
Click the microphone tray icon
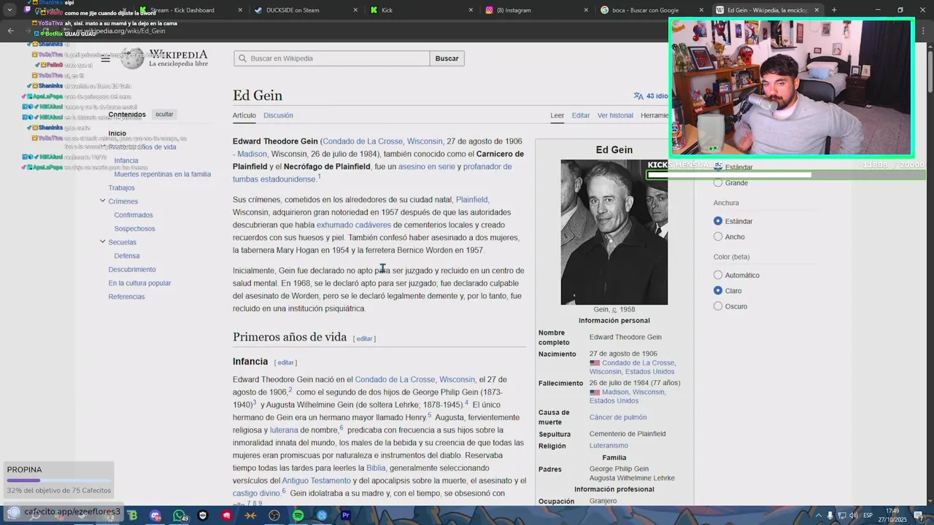[829, 516]
